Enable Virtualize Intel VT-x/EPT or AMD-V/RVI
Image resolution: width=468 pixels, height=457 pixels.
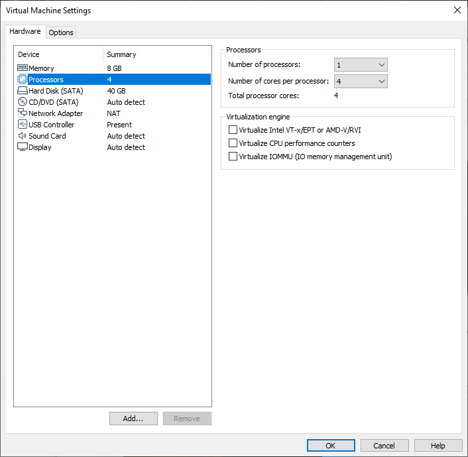click(x=233, y=130)
